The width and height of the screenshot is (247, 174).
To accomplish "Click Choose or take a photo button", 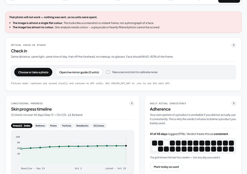I will [33, 72].
